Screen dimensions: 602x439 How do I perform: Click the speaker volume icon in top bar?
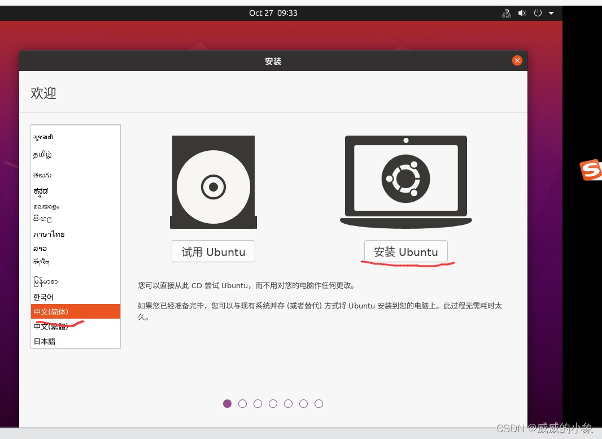(x=522, y=12)
